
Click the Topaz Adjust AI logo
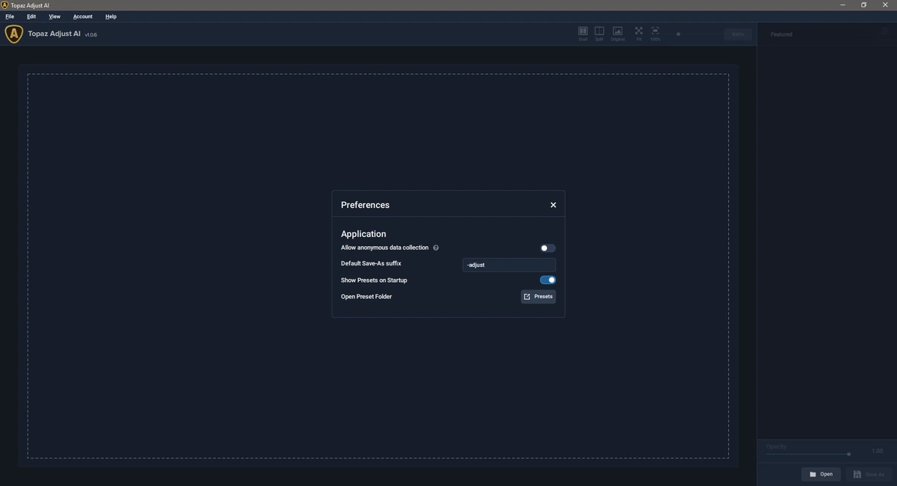point(13,34)
